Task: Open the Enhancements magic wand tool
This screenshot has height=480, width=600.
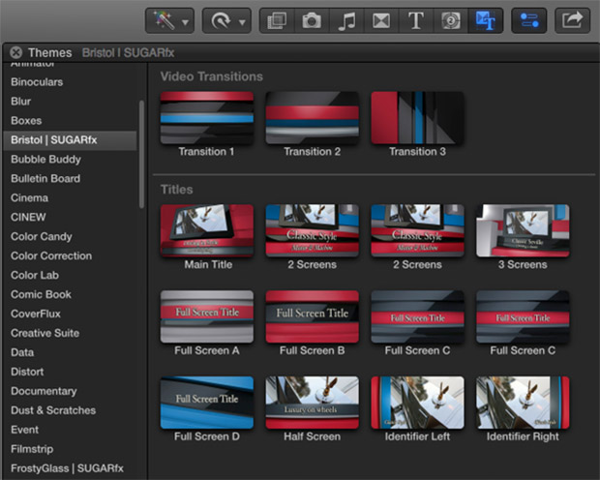Action: [164, 20]
